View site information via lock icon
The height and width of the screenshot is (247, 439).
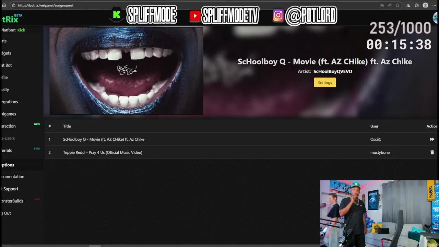[x=13, y=5]
